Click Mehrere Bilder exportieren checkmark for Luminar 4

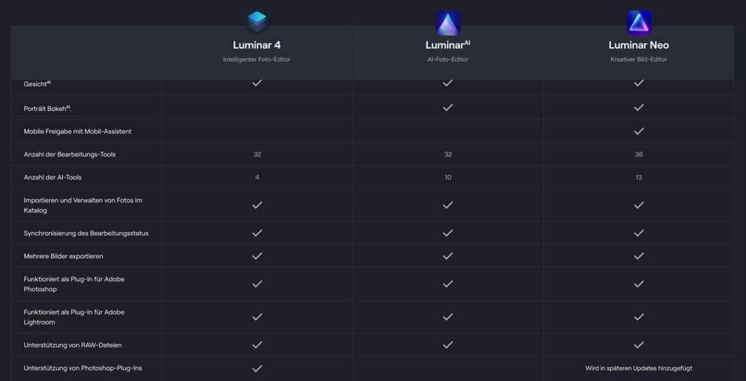click(257, 256)
